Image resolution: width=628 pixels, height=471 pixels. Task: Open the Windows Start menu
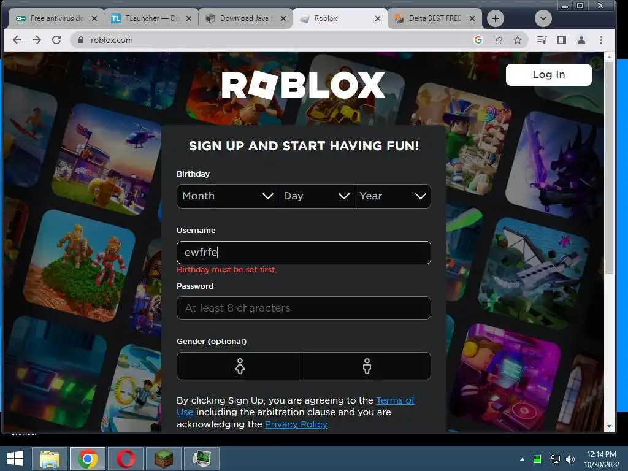[15, 459]
